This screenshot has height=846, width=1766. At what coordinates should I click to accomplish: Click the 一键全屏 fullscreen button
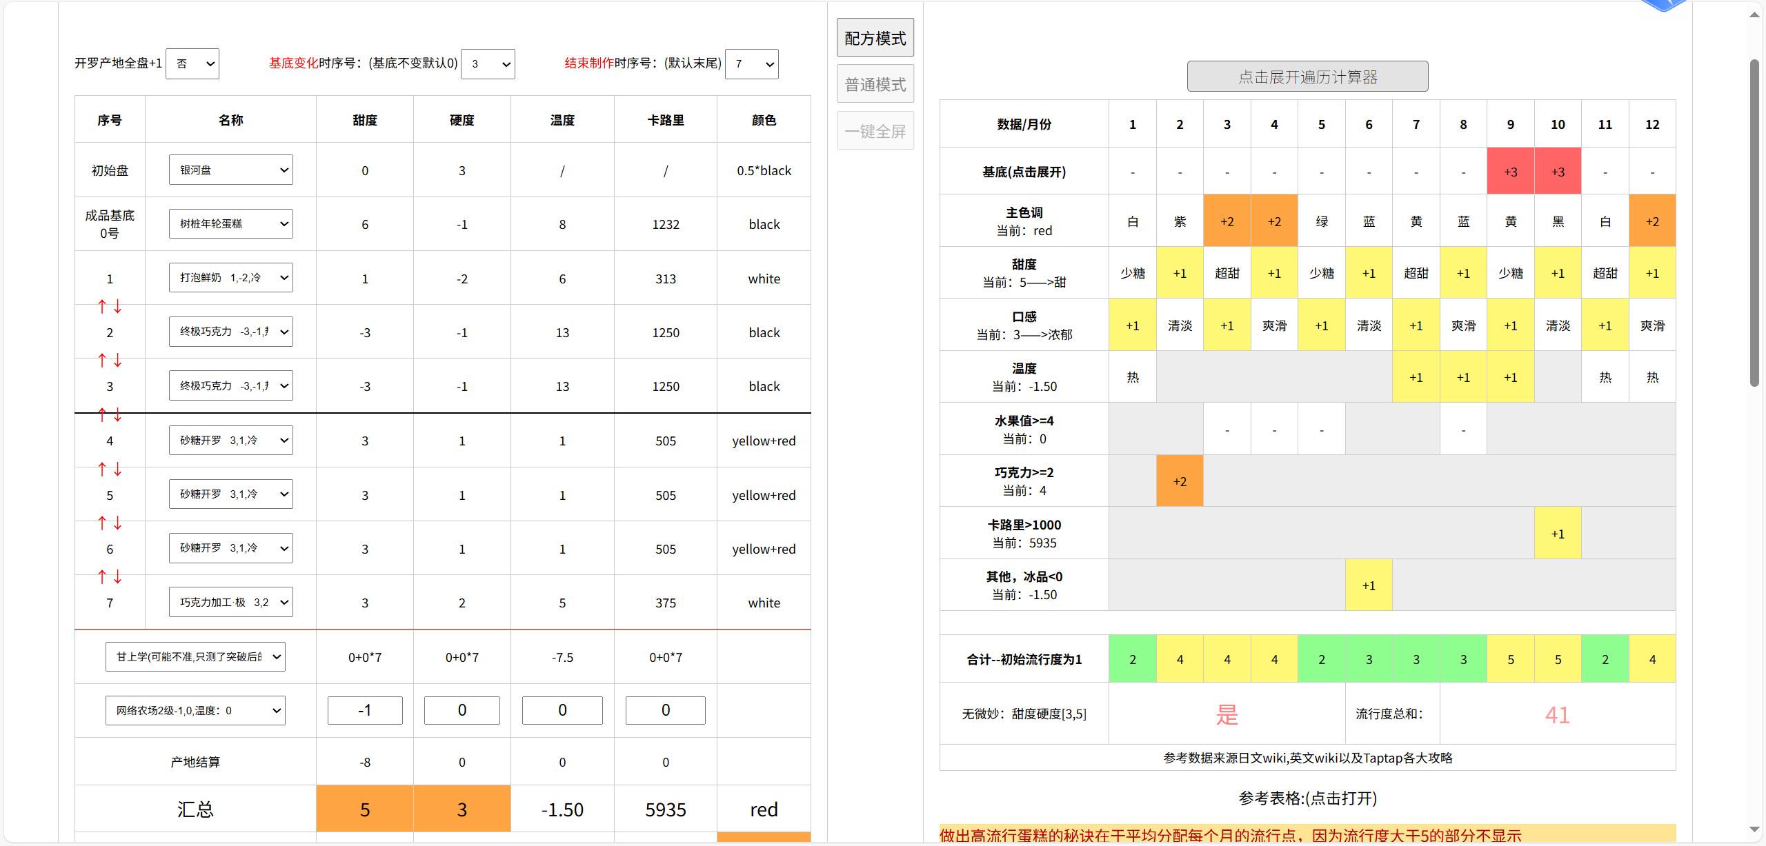875,130
